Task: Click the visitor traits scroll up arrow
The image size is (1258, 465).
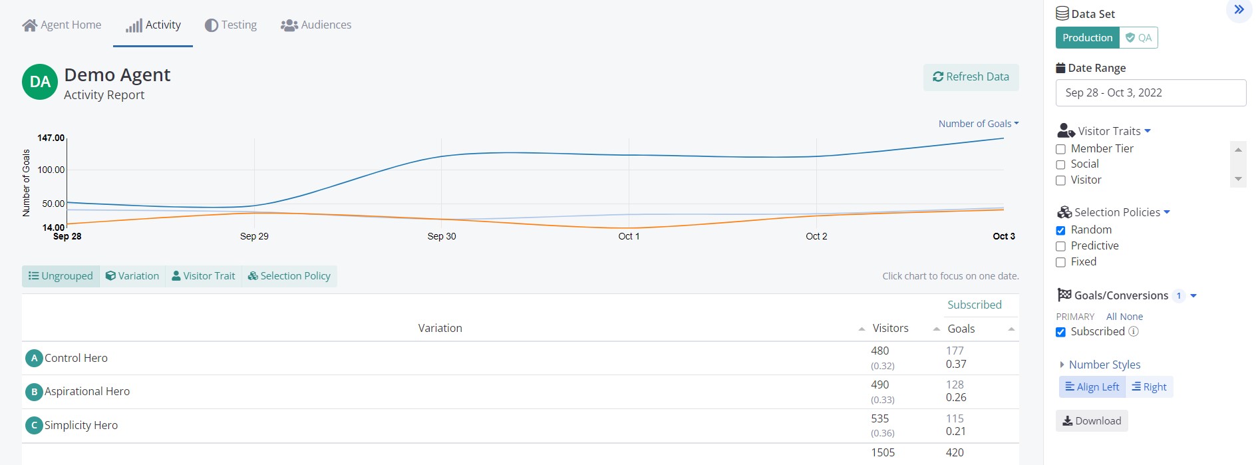Action: point(1238,150)
